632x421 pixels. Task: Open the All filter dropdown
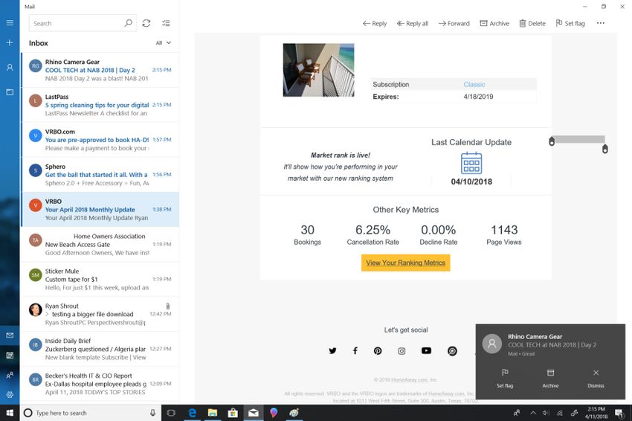[164, 42]
